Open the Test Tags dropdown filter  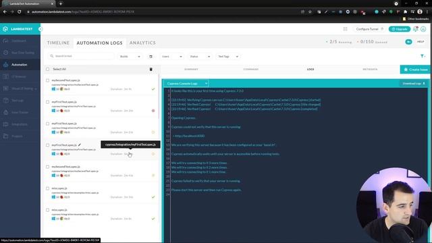pos(228,57)
